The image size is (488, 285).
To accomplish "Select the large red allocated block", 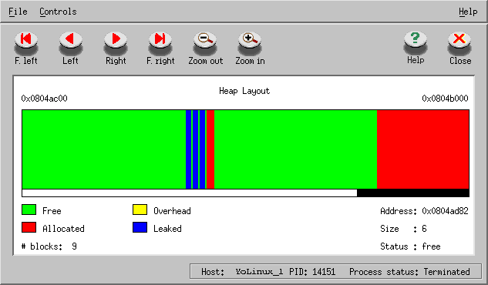I will point(423,149).
